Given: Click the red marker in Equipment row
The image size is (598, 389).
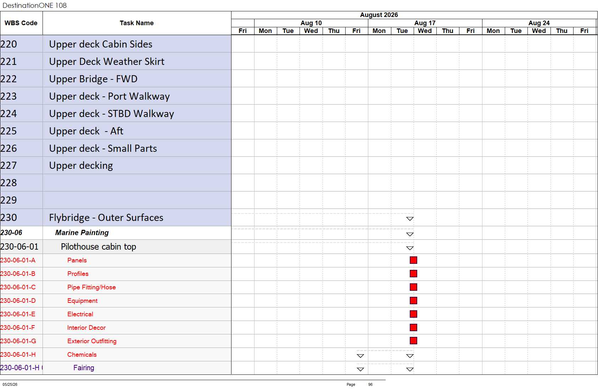Looking at the screenshot, I should tap(413, 301).
